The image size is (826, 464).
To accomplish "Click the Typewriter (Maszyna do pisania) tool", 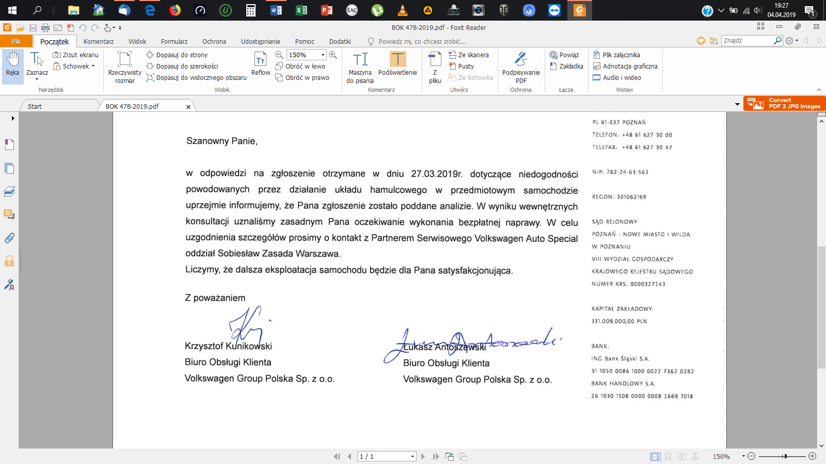I will pyautogui.click(x=360, y=67).
